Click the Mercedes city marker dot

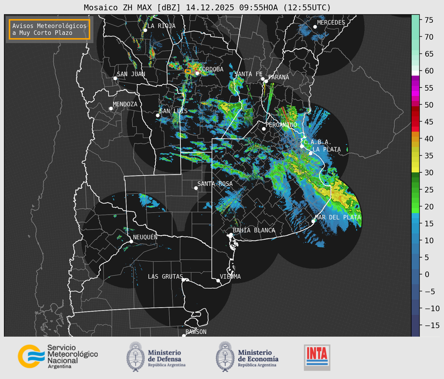tap(315, 27)
